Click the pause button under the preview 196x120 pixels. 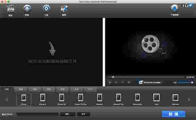[x=116, y=82]
